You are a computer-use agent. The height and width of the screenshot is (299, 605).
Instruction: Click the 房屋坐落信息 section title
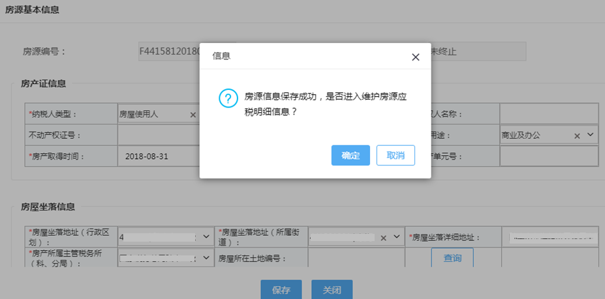pos(48,207)
